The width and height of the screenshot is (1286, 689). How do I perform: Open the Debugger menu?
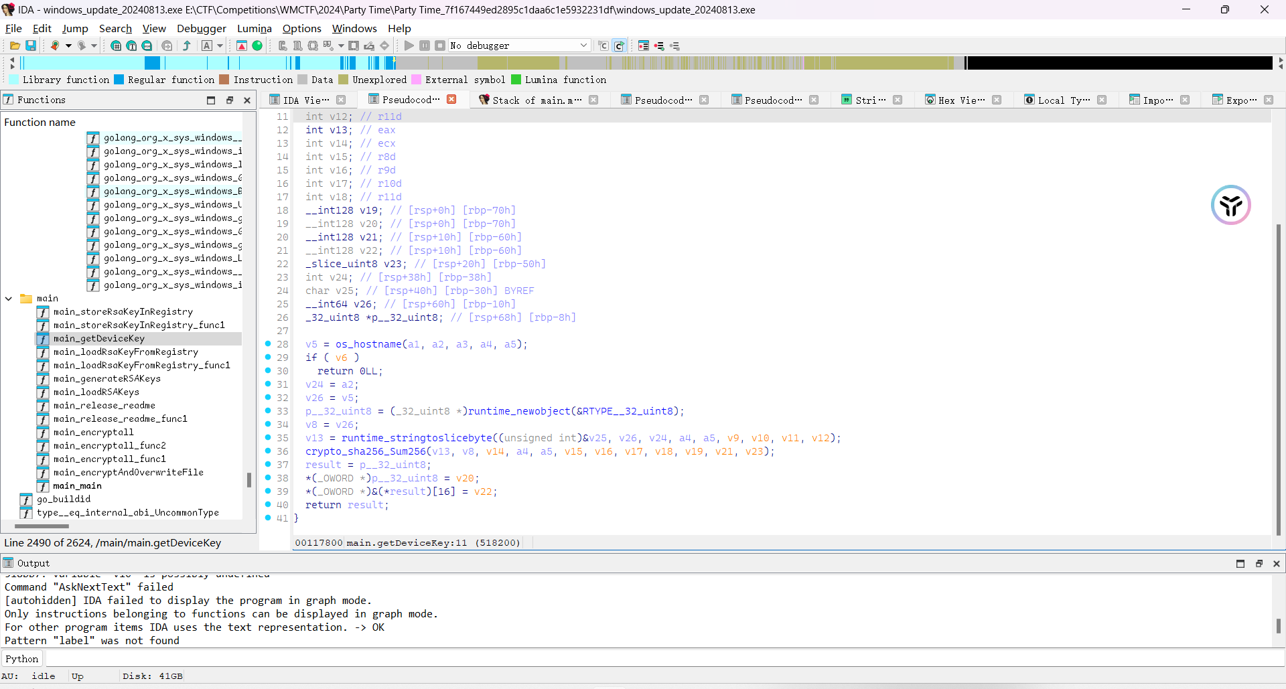point(201,28)
